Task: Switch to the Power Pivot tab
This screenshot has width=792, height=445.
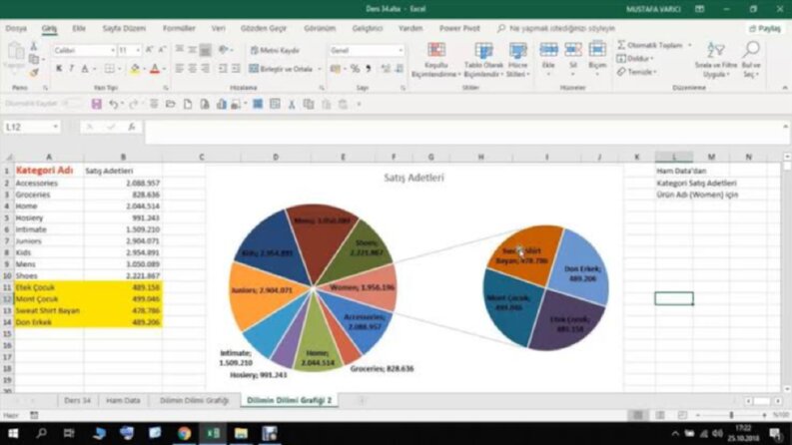Action: [459, 28]
